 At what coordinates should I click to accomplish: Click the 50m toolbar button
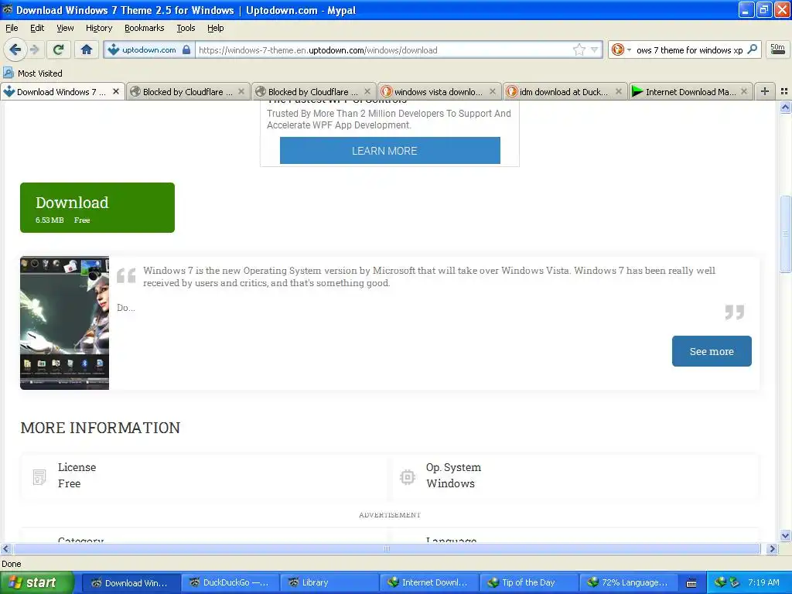(x=777, y=49)
